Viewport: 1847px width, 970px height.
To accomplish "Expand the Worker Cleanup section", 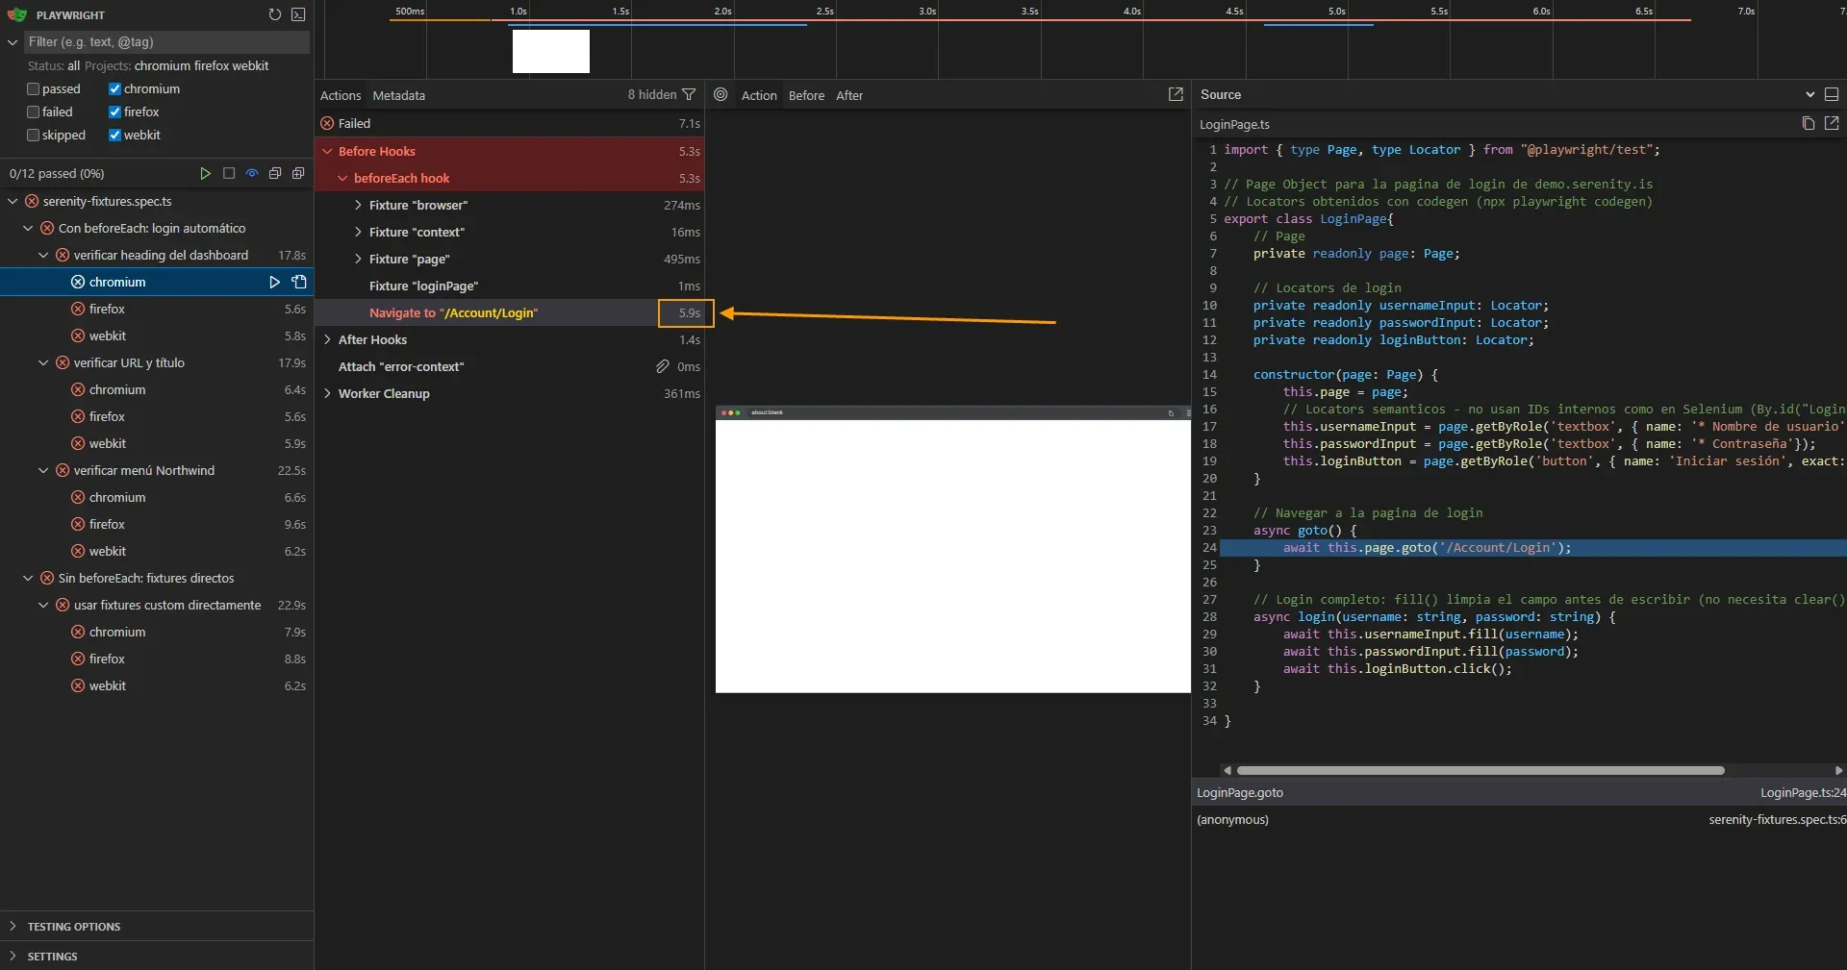I will 328,393.
